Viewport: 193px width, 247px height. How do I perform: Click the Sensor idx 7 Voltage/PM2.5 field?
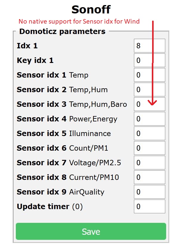pyautogui.click(x=149, y=163)
